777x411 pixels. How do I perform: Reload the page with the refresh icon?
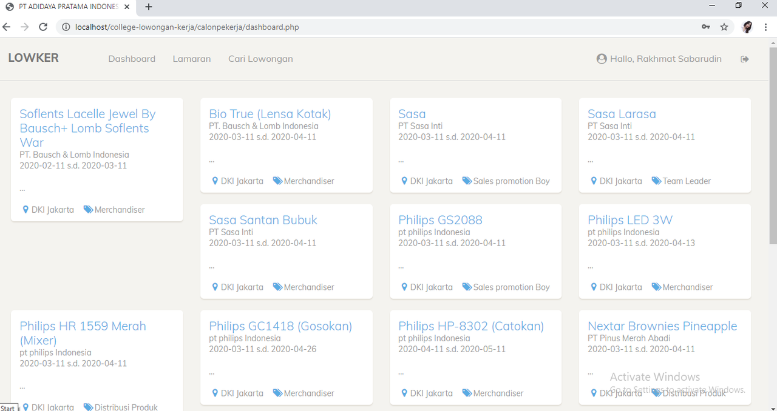click(43, 27)
